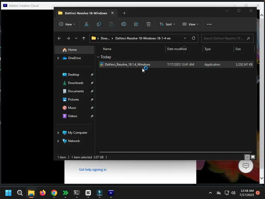
Task: Refresh the current folder view
Action: click(194, 38)
